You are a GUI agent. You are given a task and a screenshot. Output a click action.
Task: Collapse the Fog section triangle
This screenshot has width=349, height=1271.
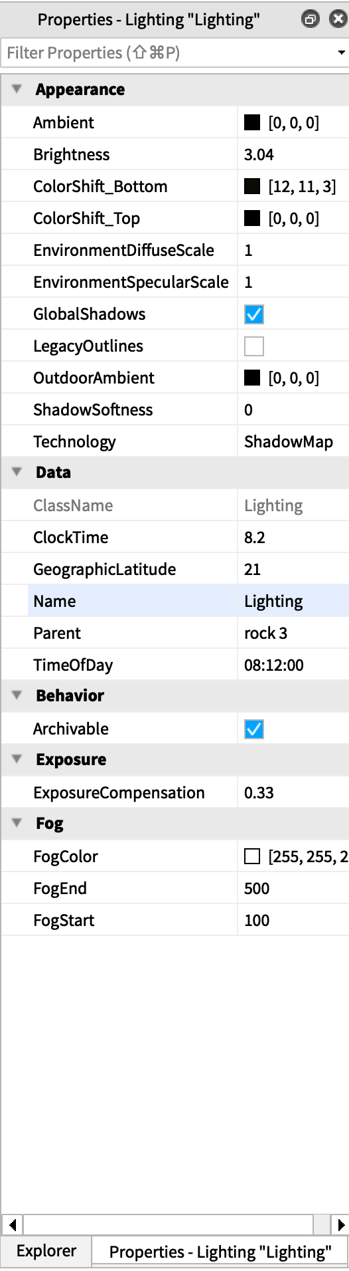[x=17, y=823]
